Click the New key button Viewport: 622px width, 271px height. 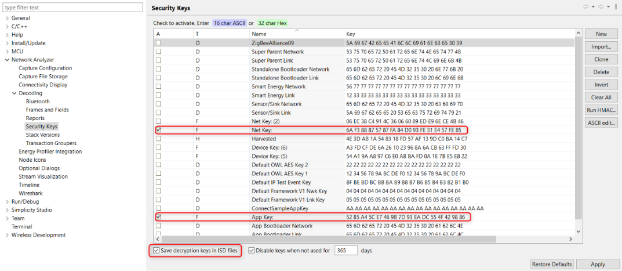click(601, 34)
